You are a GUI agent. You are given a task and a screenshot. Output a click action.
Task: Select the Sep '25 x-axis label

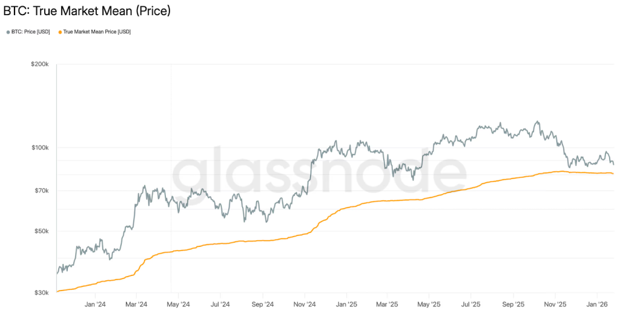tap(512, 304)
